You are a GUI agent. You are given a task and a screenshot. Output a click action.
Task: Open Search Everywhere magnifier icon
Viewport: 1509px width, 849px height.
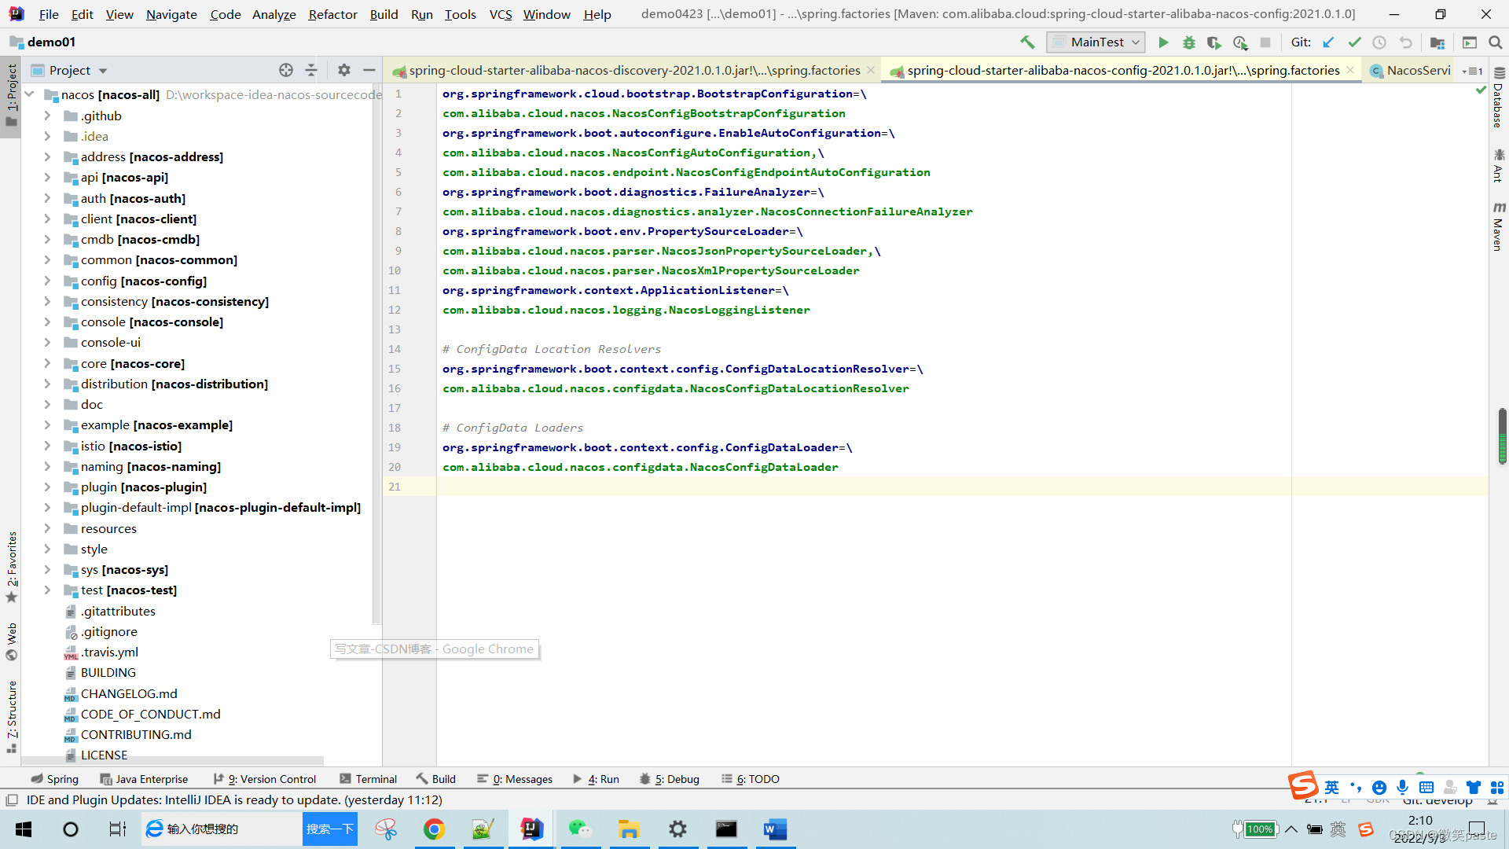(x=1496, y=42)
